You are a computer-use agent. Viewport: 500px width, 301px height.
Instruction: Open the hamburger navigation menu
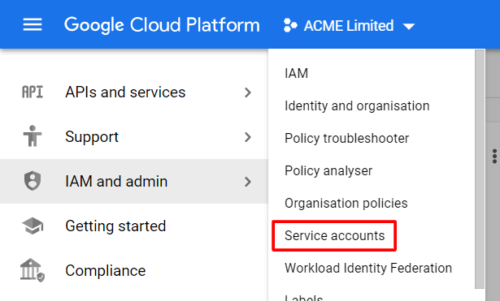tap(33, 25)
